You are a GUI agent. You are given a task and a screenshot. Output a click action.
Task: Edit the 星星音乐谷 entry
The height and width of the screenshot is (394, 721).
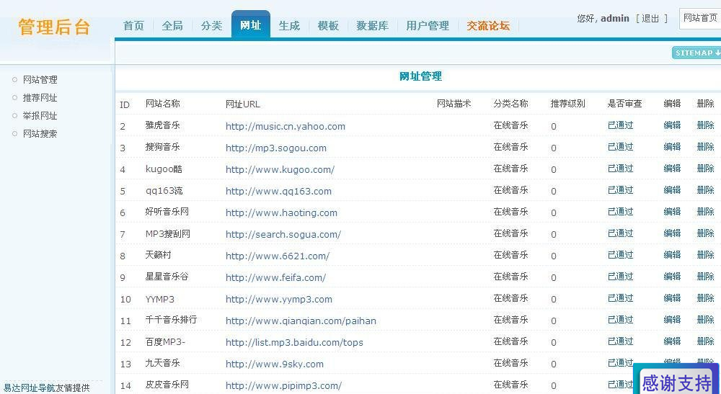click(672, 276)
